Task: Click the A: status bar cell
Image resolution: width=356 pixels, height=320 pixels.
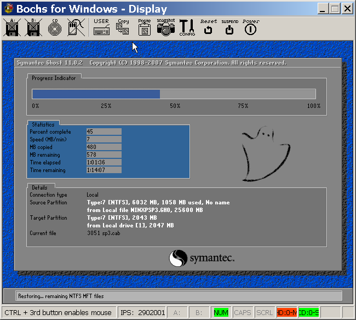Action: [177, 313]
